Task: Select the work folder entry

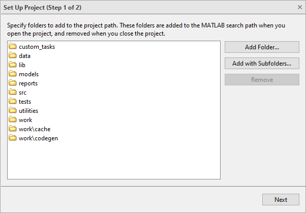Action: coord(25,120)
